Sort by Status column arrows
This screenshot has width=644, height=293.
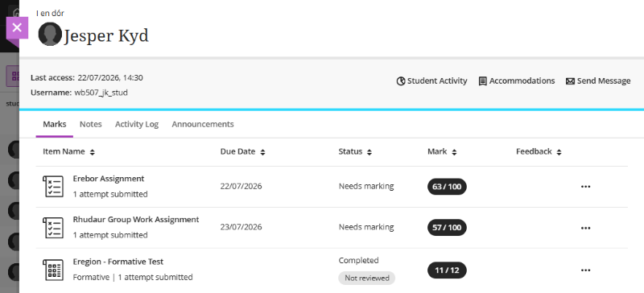369,152
